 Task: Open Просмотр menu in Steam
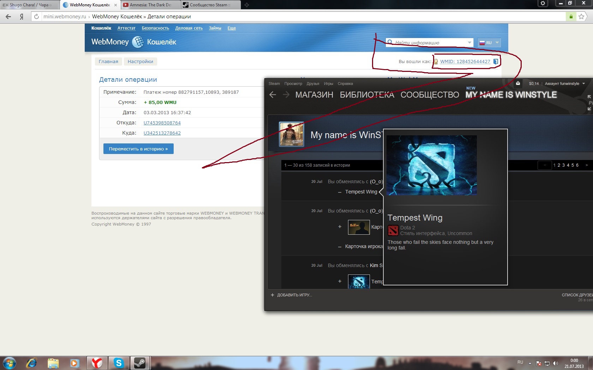coord(293,84)
